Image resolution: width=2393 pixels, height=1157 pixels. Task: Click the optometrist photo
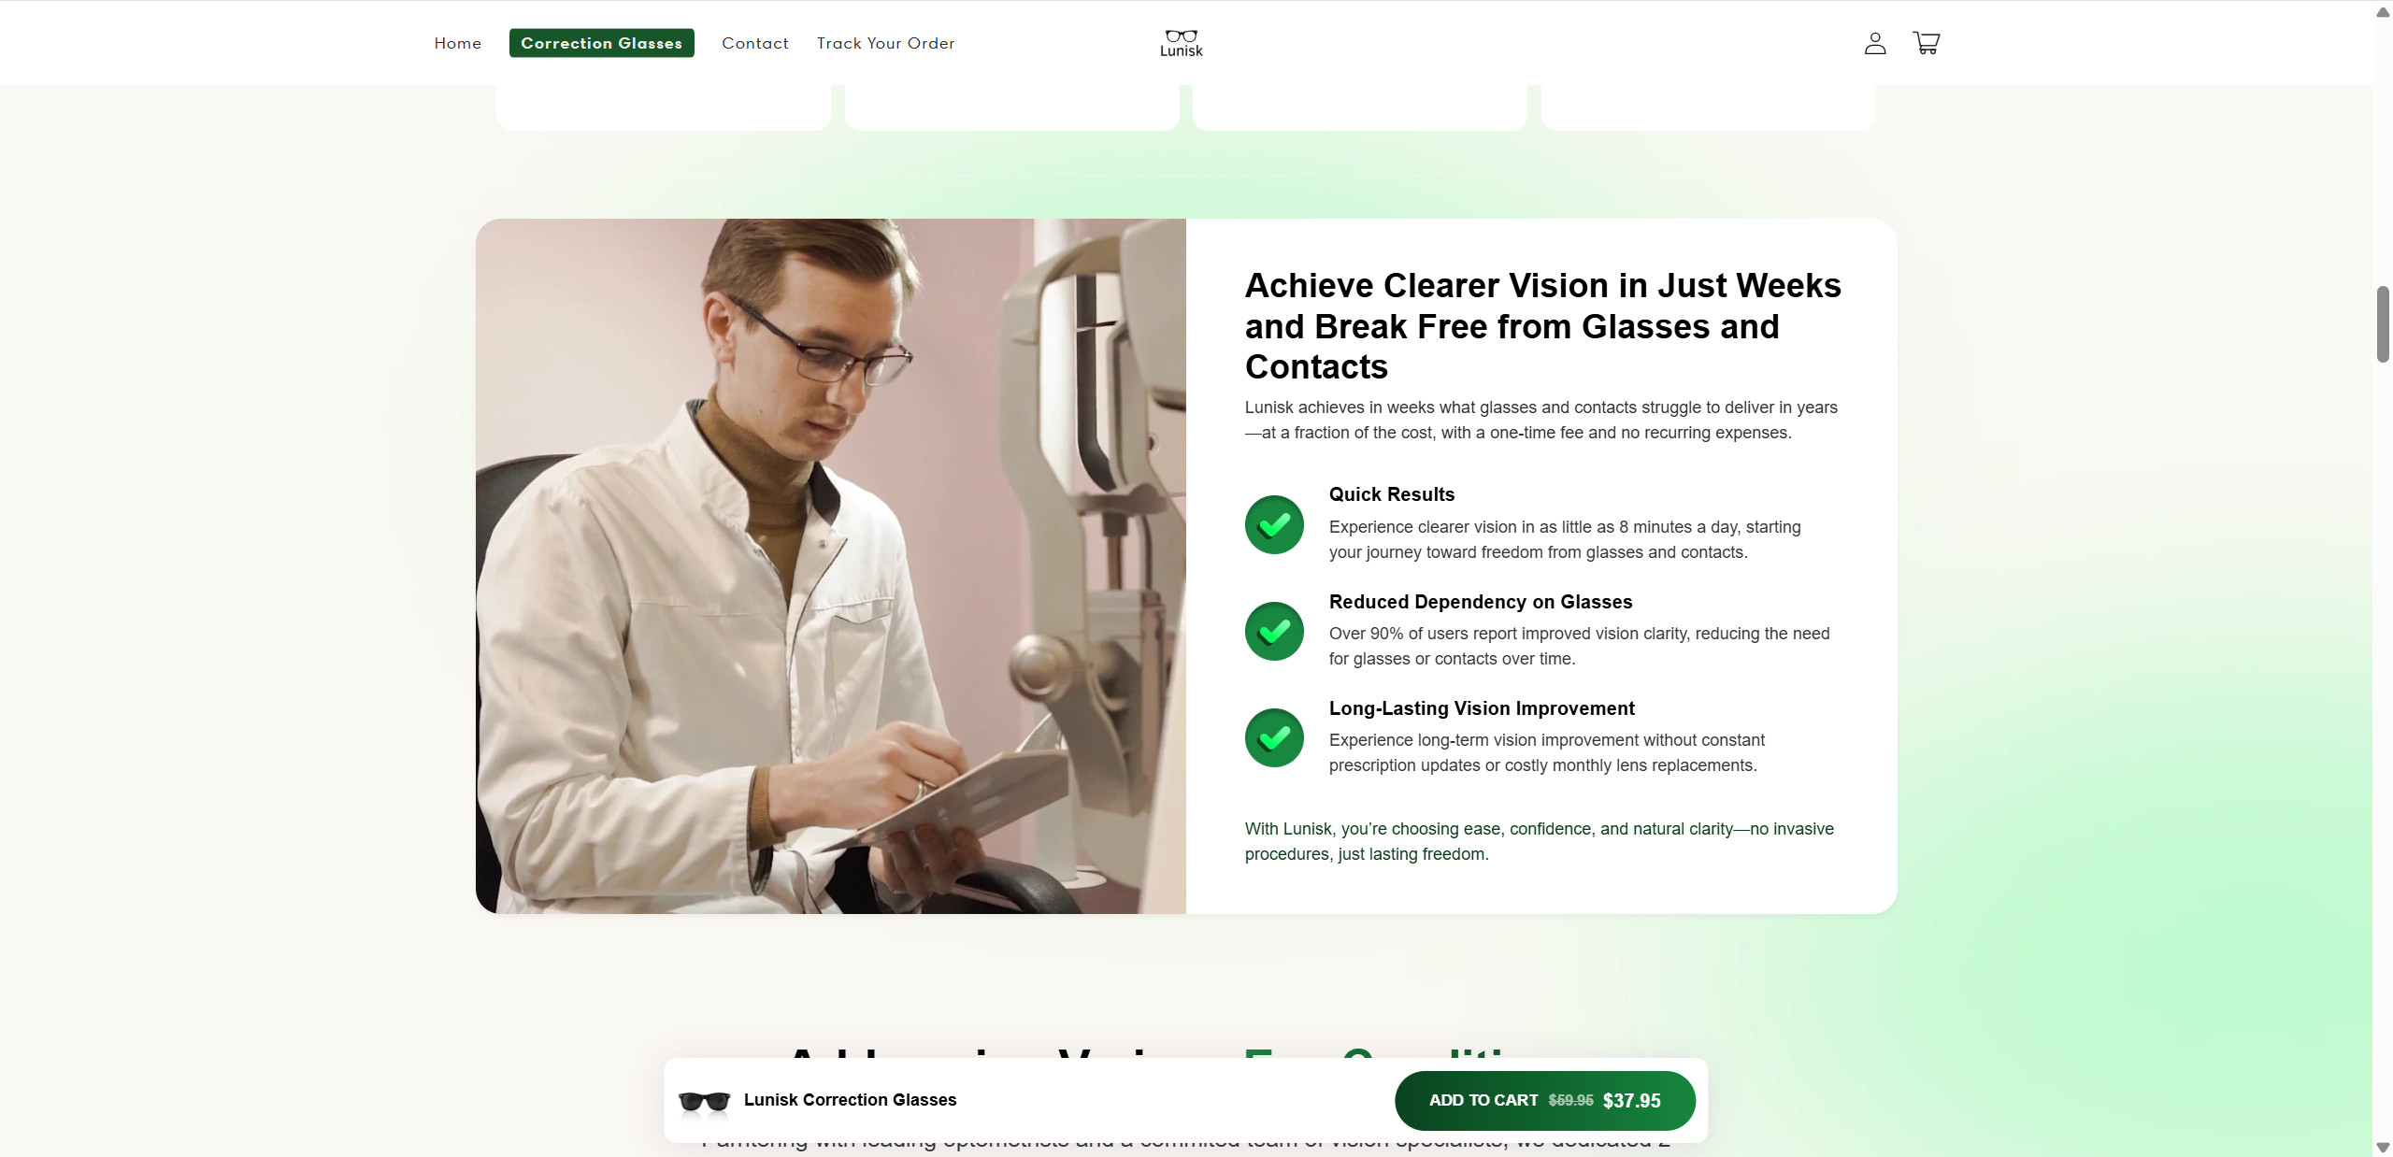830,565
